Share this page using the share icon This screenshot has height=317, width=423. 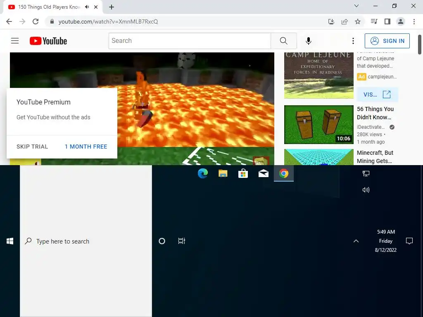pyautogui.click(x=345, y=21)
